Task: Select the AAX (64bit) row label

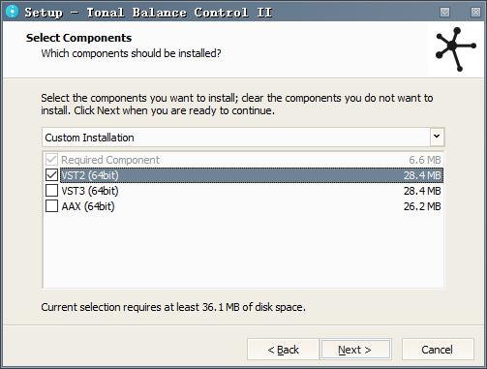Action: point(88,206)
